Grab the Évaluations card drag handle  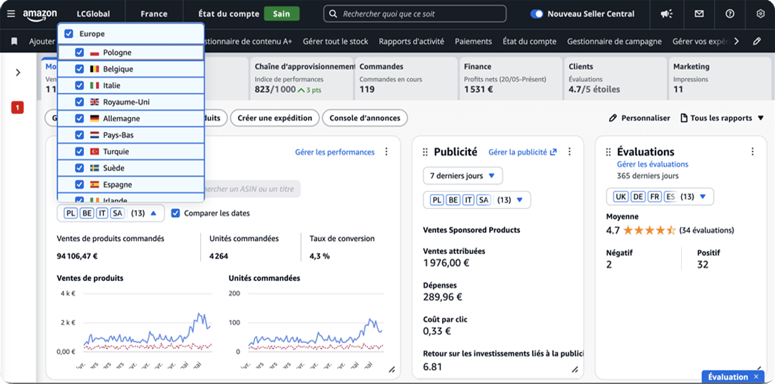tap(609, 152)
